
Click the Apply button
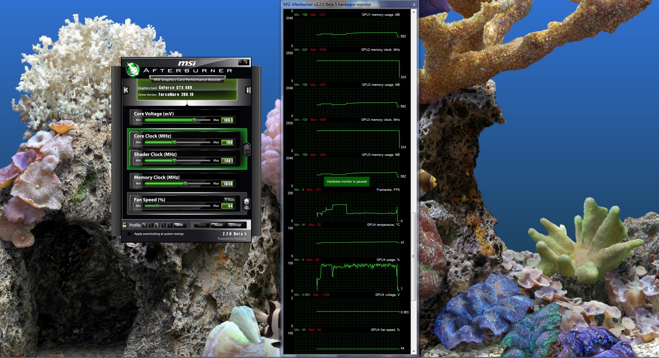click(202, 225)
